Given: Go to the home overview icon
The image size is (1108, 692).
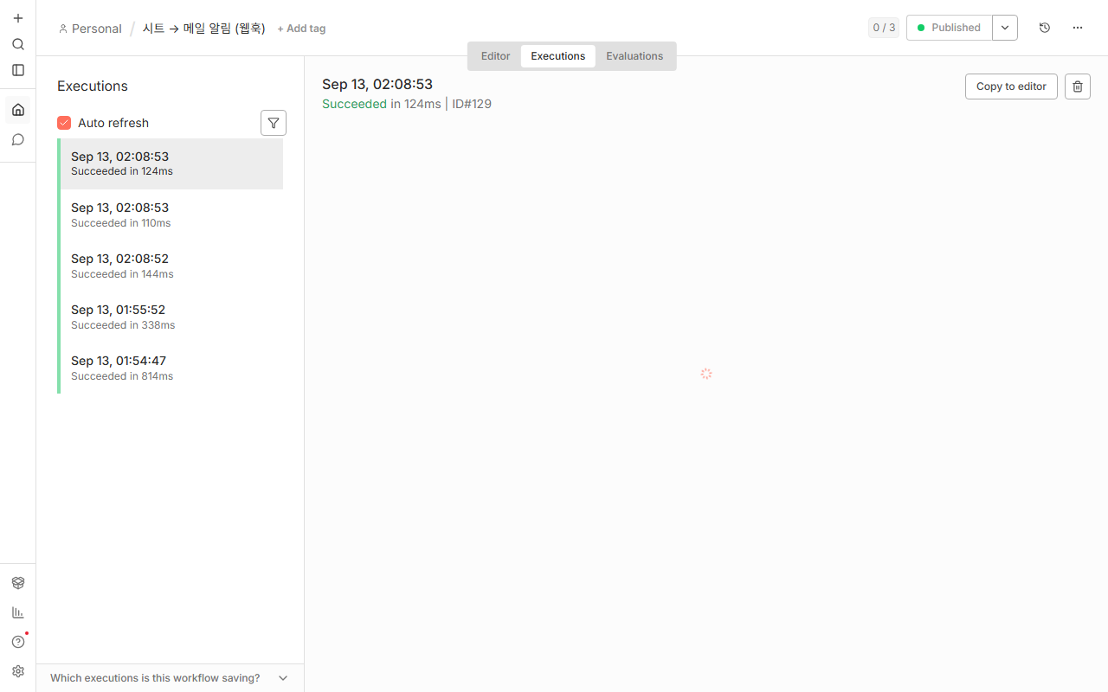Looking at the screenshot, I should [18, 110].
